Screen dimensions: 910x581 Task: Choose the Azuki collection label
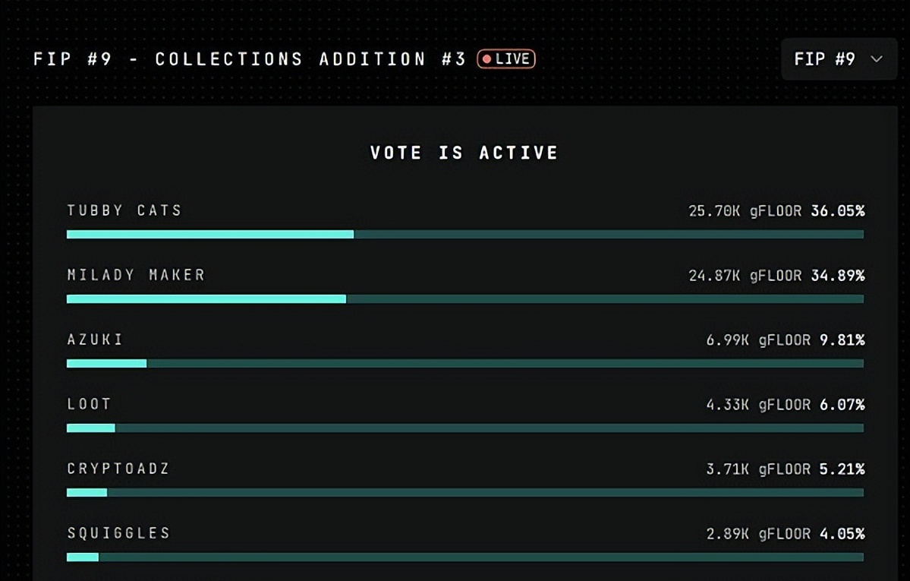point(95,339)
